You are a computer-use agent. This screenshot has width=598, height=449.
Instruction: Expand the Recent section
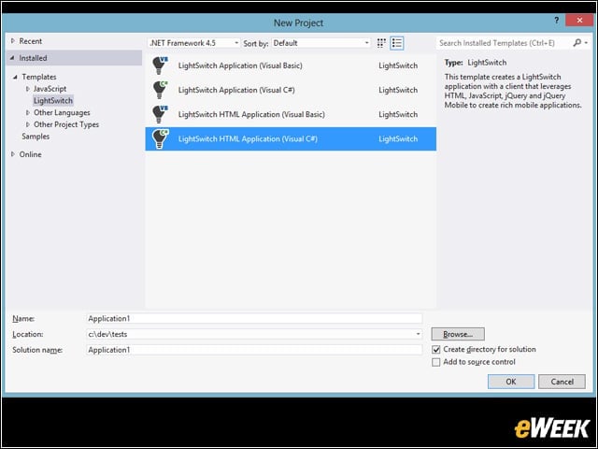click(x=12, y=41)
